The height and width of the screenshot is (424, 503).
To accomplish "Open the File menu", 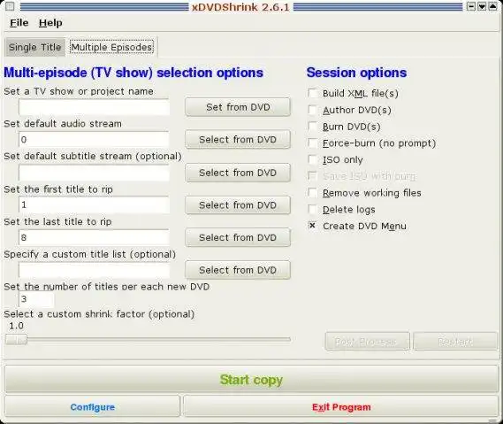I will pyautogui.click(x=19, y=23).
